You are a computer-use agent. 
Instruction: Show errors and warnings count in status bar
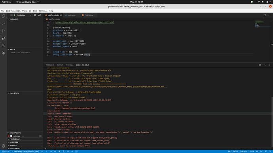click(6, 151)
